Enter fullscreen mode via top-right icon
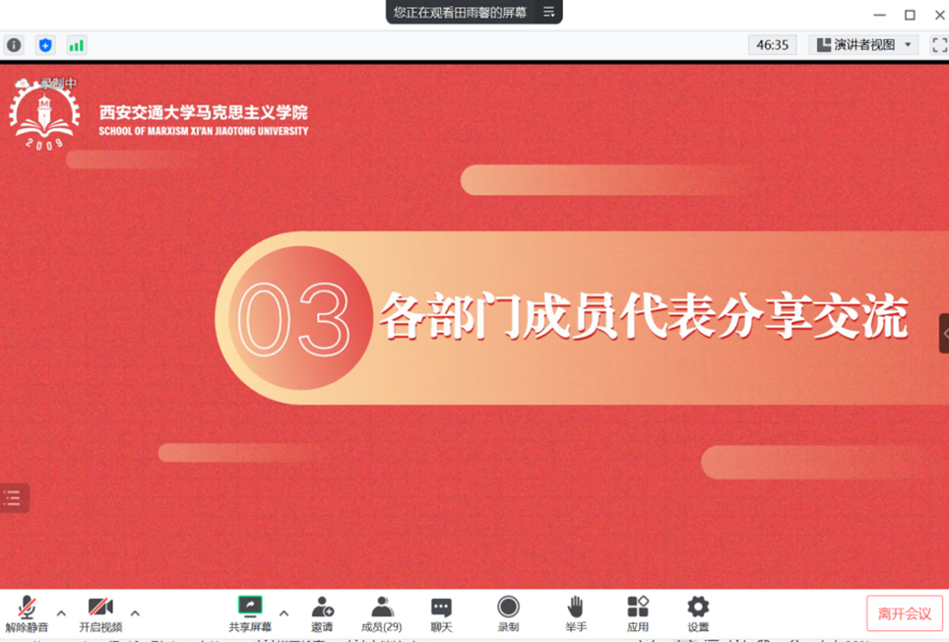949x642 pixels. (x=939, y=45)
